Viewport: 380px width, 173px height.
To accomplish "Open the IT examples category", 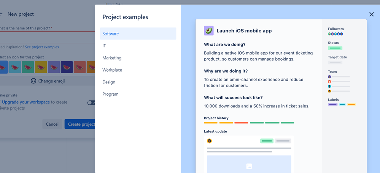I will click(138, 46).
